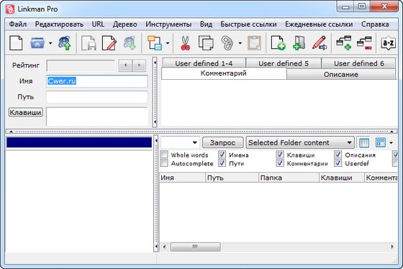Screen dimensions: 403x269
Task: Click the clipboard paste icon
Action: 254,43
